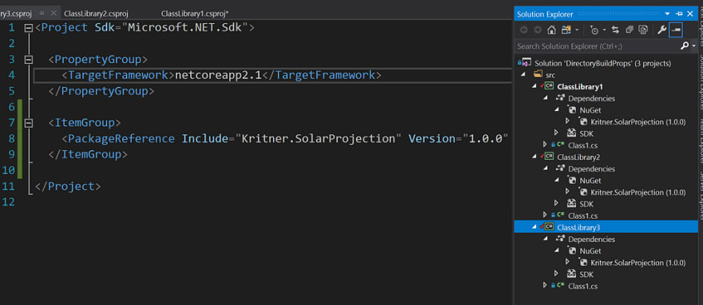Image resolution: width=703 pixels, height=305 pixels.
Task: Click the Pending Changes Filter clock icon
Action: (x=594, y=30)
